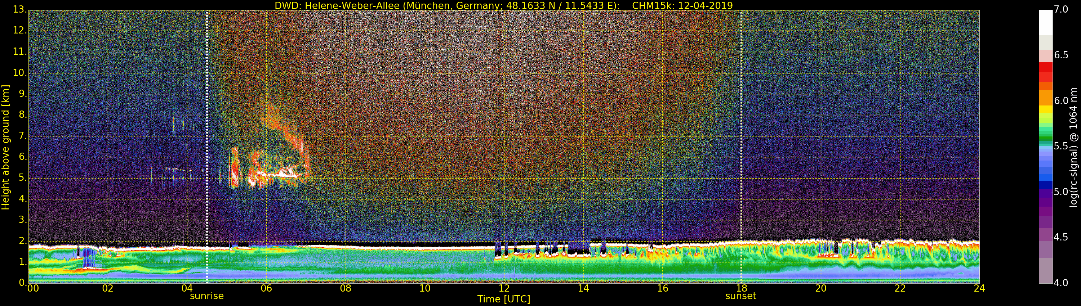Select the 06 tick on the time axis
The height and width of the screenshot is (306, 1081).
click(x=266, y=288)
